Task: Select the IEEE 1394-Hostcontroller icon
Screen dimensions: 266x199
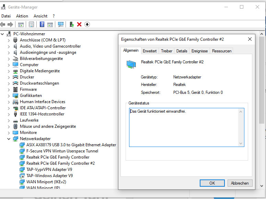Action: pyautogui.click(x=15, y=114)
